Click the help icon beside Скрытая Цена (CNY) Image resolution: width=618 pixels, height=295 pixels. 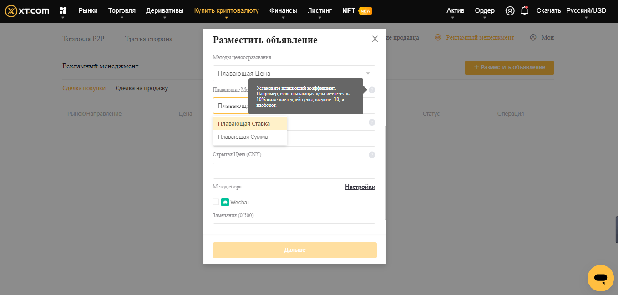(x=372, y=155)
